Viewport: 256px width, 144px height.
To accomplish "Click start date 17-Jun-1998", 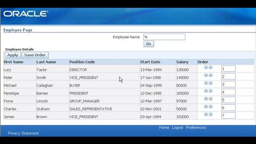I will click(150, 78).
